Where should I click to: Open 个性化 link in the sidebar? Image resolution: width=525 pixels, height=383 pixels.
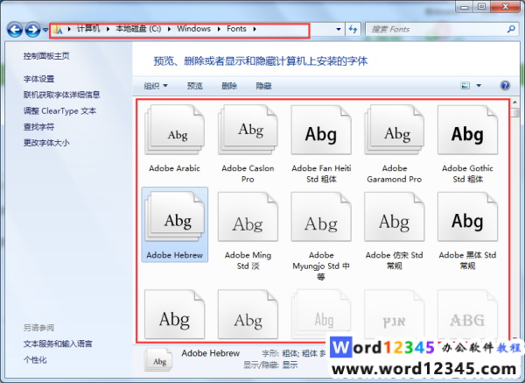tap(35, 360)
